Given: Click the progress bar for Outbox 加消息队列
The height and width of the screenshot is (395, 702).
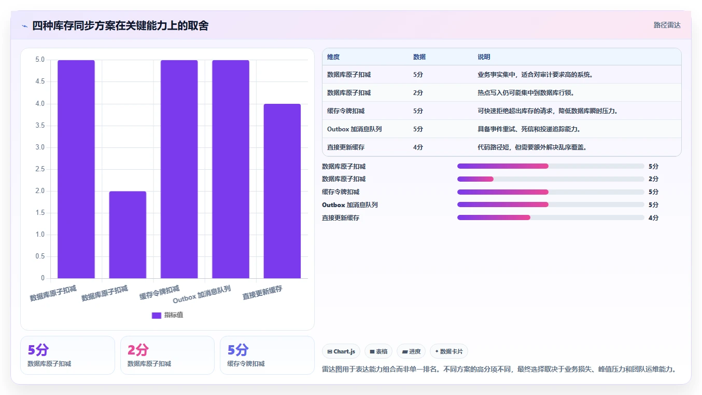Looking at the screenshot, I should click(x=551, y=205).
